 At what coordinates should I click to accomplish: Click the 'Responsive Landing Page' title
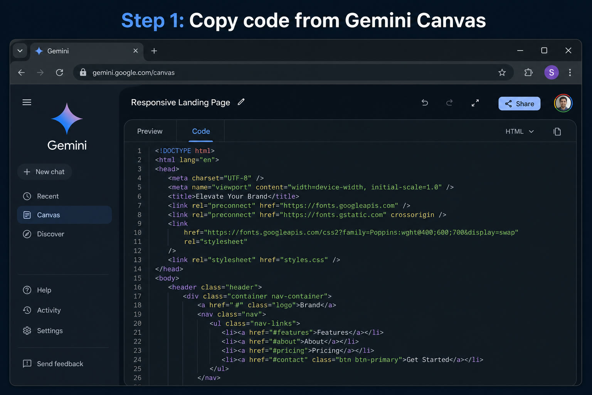coord(180,102)
